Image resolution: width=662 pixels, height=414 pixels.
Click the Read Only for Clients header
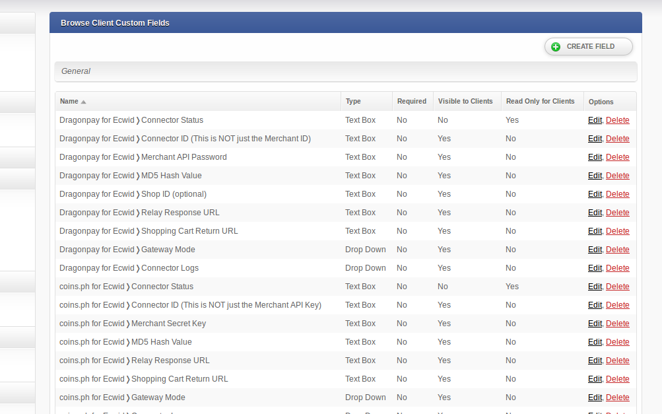point(540,102)
